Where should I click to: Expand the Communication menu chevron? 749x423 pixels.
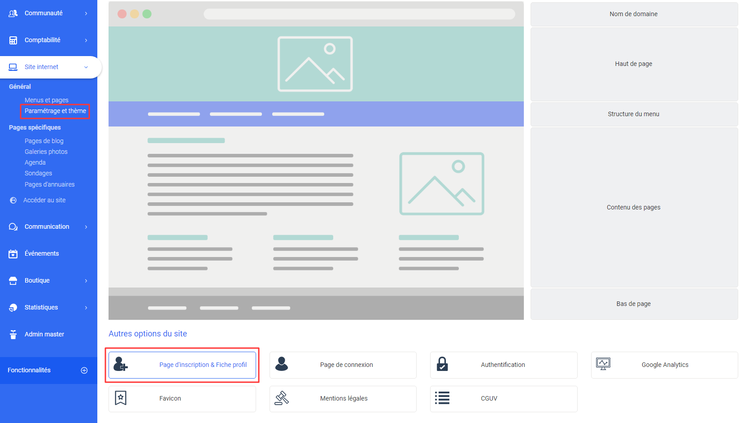[x=86, y=227]
